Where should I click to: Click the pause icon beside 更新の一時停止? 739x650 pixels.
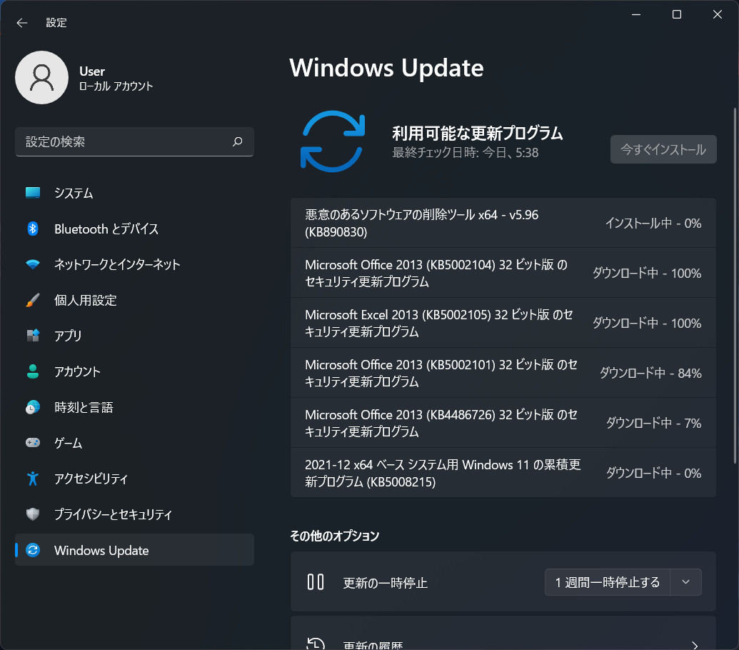(x=316, y=581)
